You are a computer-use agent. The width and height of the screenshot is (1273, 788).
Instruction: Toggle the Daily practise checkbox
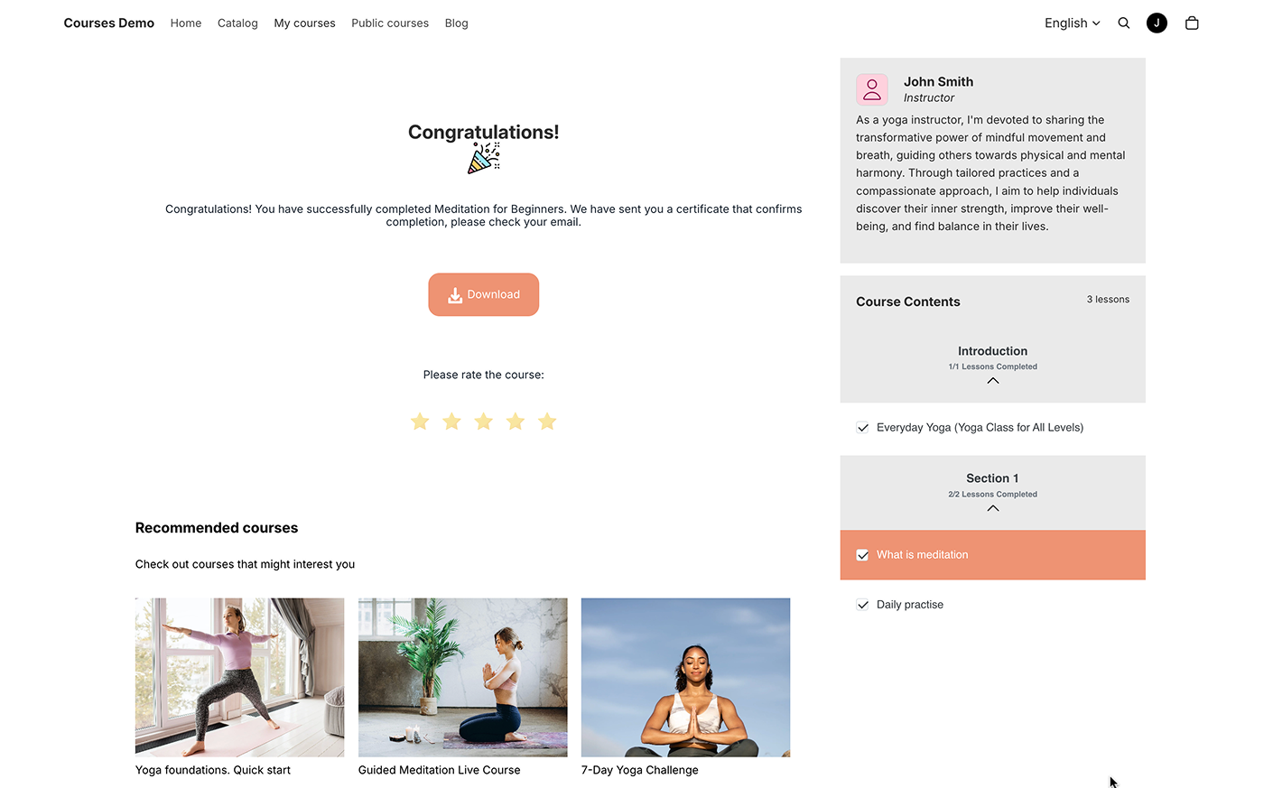pyautogui.click(x=862, y=605)
